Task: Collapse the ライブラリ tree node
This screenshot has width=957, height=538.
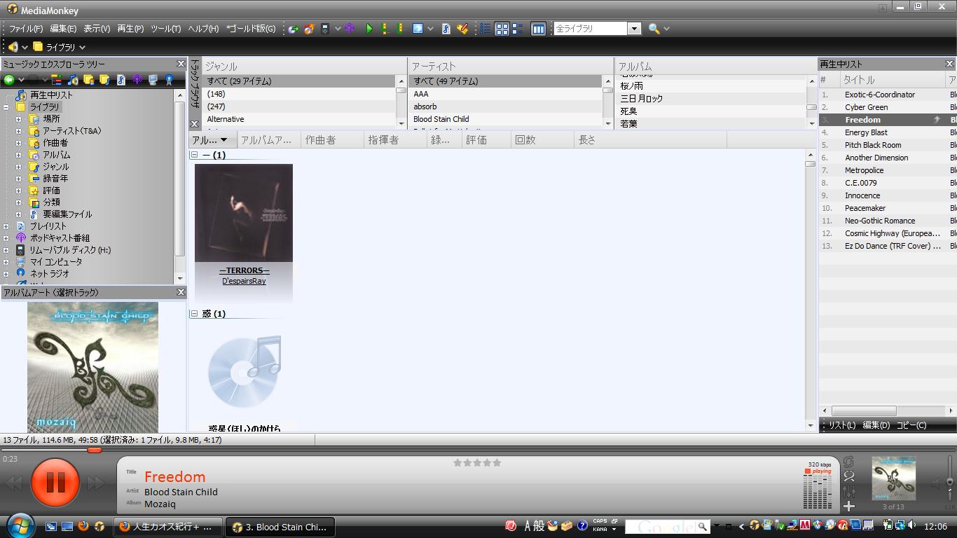Action: pos(6,107)
